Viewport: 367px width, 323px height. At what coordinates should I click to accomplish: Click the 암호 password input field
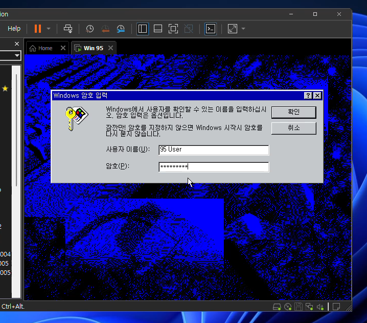(214, 167)
